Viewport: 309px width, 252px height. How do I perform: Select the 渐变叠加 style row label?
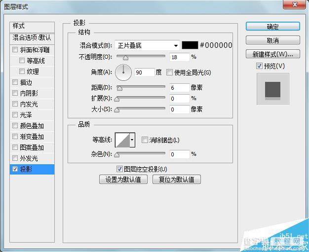point(32,137)
